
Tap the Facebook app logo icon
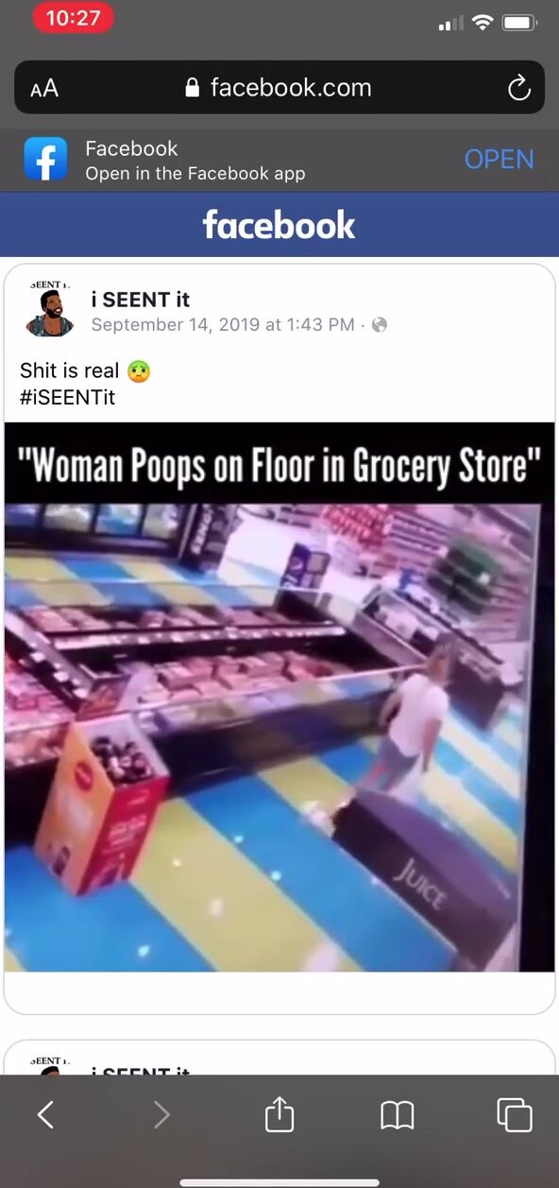point(46,160)
